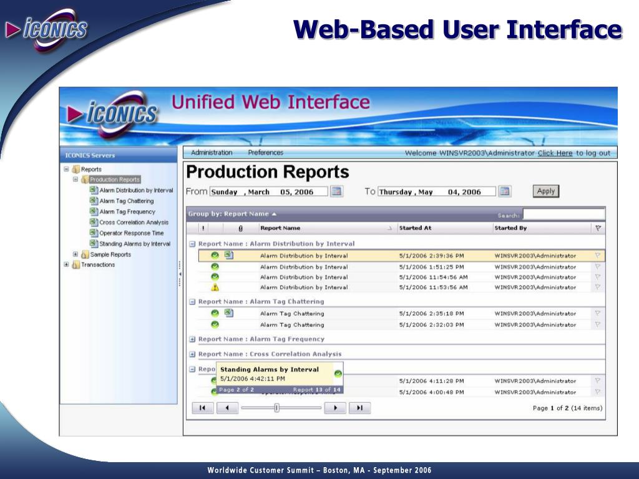This screenshot has width=639, height=479.
Task: Expand the Alarm Tag Frequency group
Action: [192, 339]
